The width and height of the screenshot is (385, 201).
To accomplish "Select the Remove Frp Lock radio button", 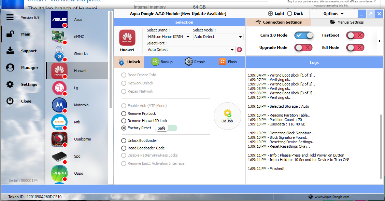I will coord(124,113).
